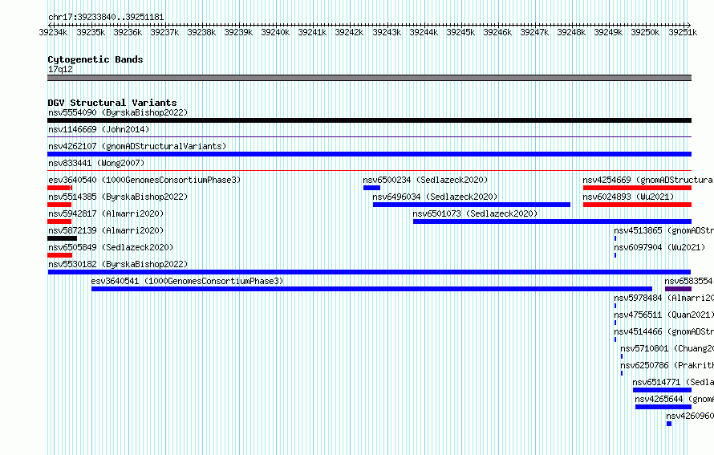Click the 39248k ruler tick
The image size is (714, 455).
[571, 32]
